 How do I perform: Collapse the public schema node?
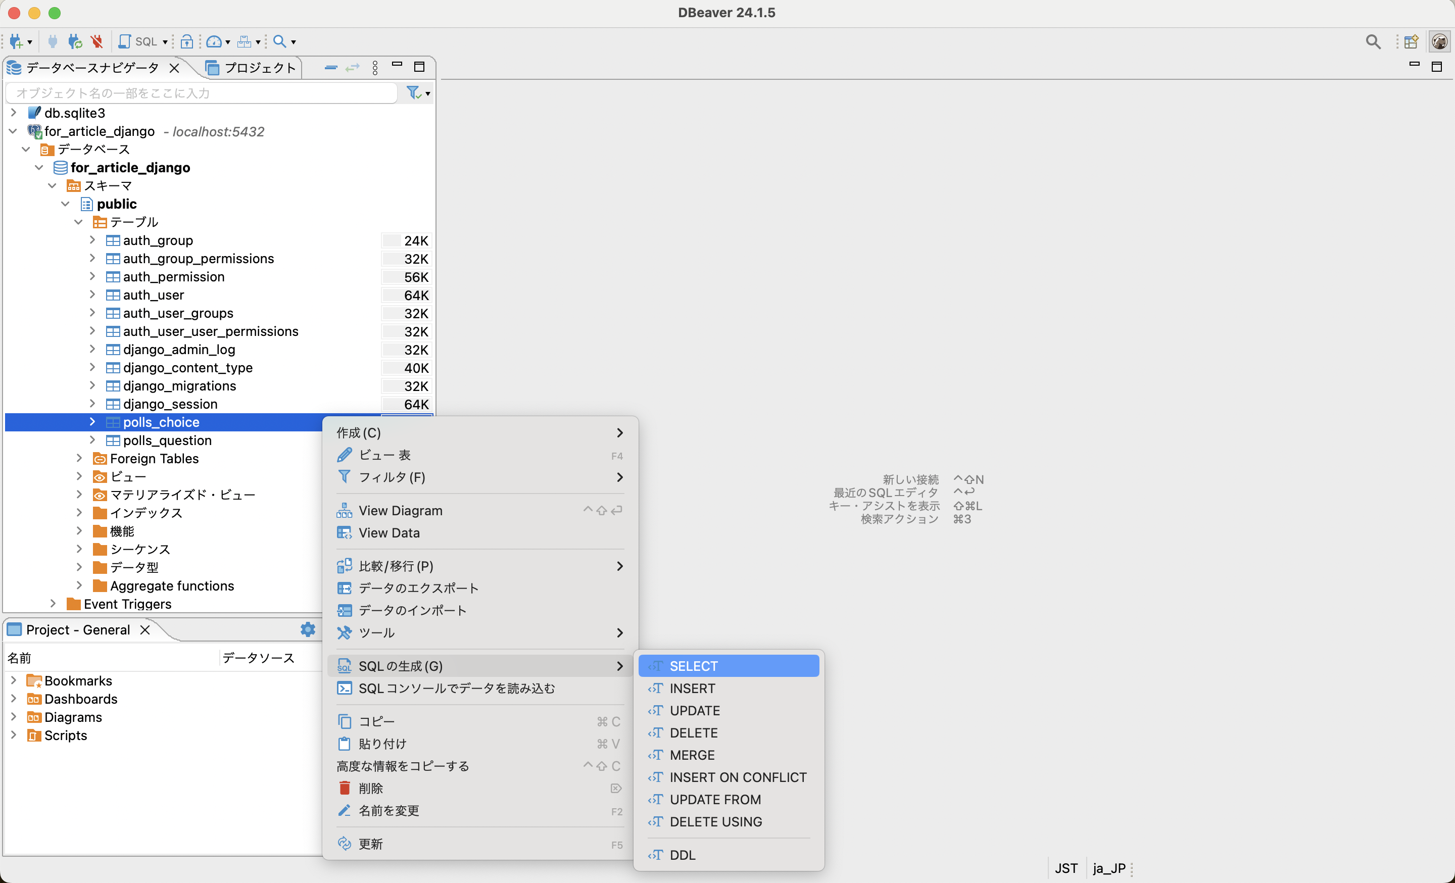pyautogui.click(x=66, y=204)
